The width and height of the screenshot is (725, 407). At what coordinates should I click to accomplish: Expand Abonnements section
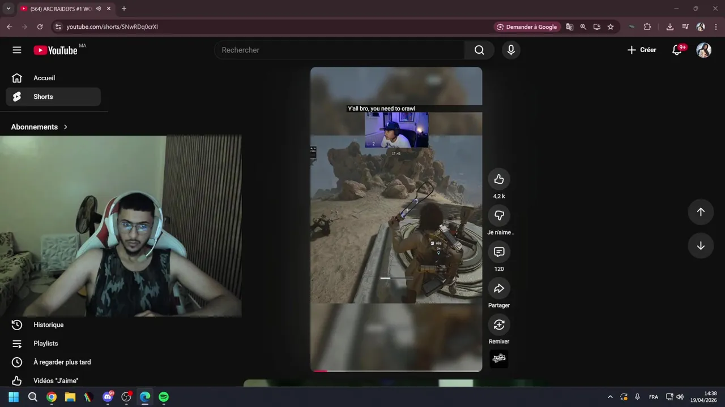pos(40,127)
